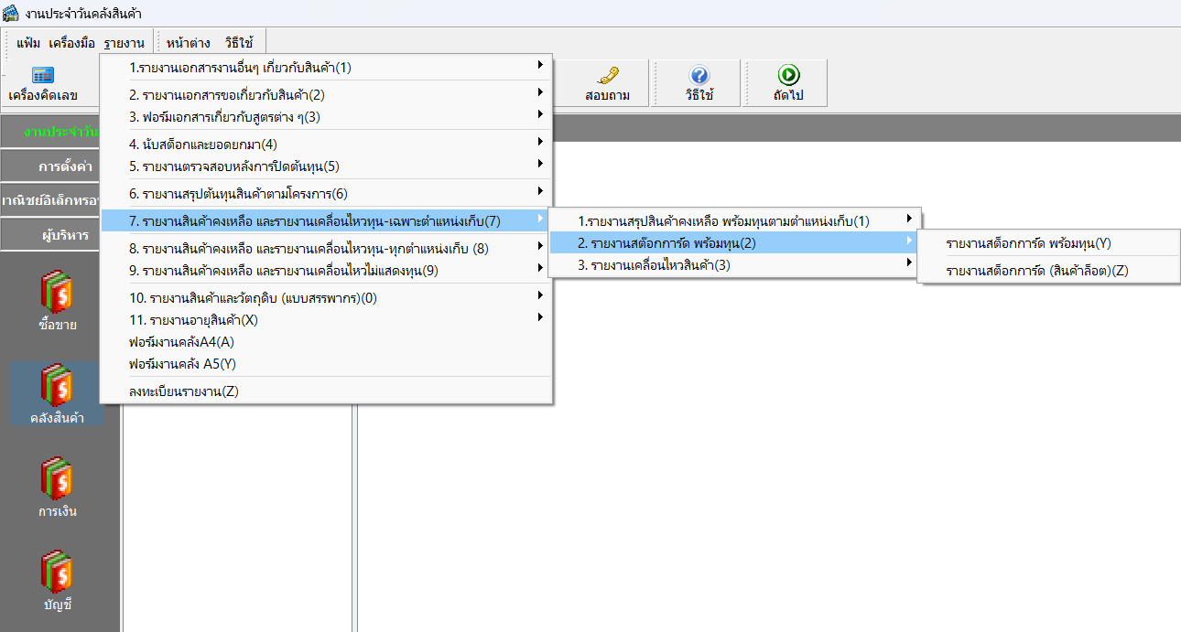Select รายงานสต๊อกการ์ด (สินค้าล็อต)(Z) report

coord(1036,270)
